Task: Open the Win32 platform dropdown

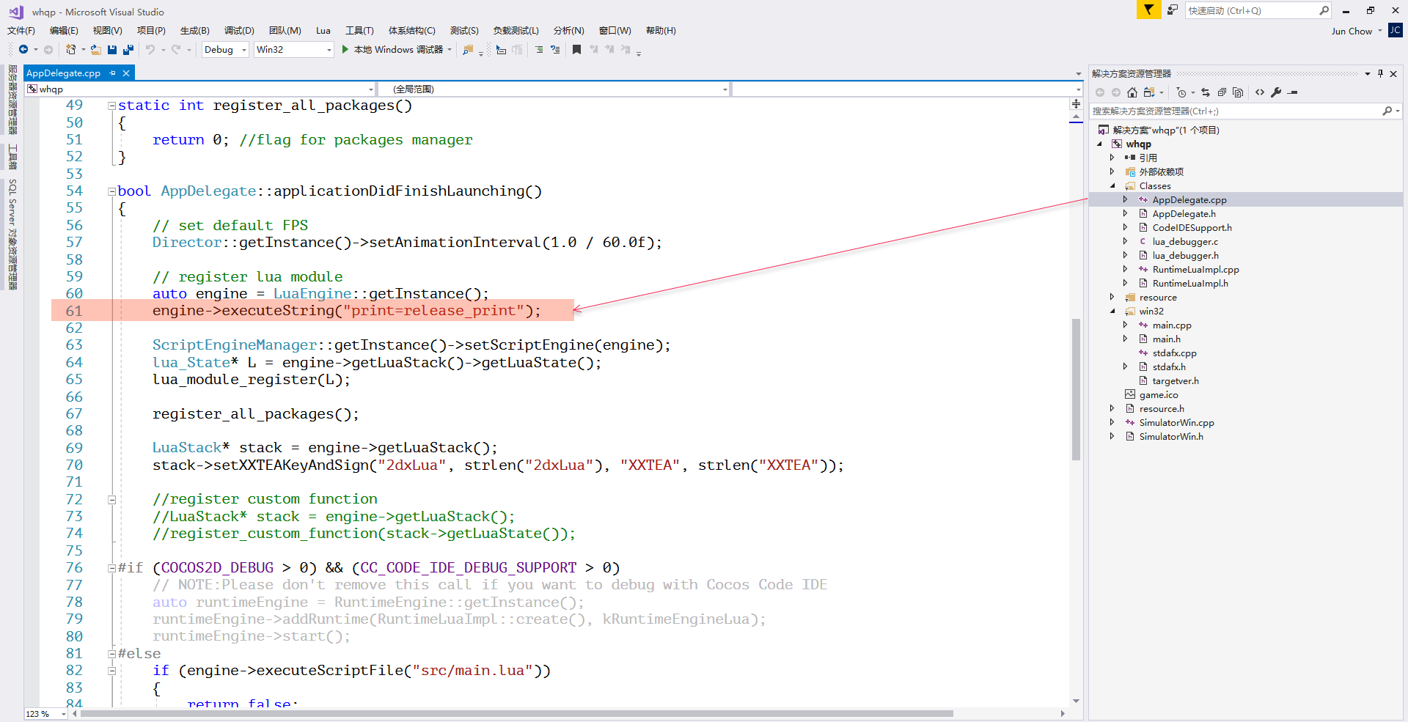Action: click(294, 49)
